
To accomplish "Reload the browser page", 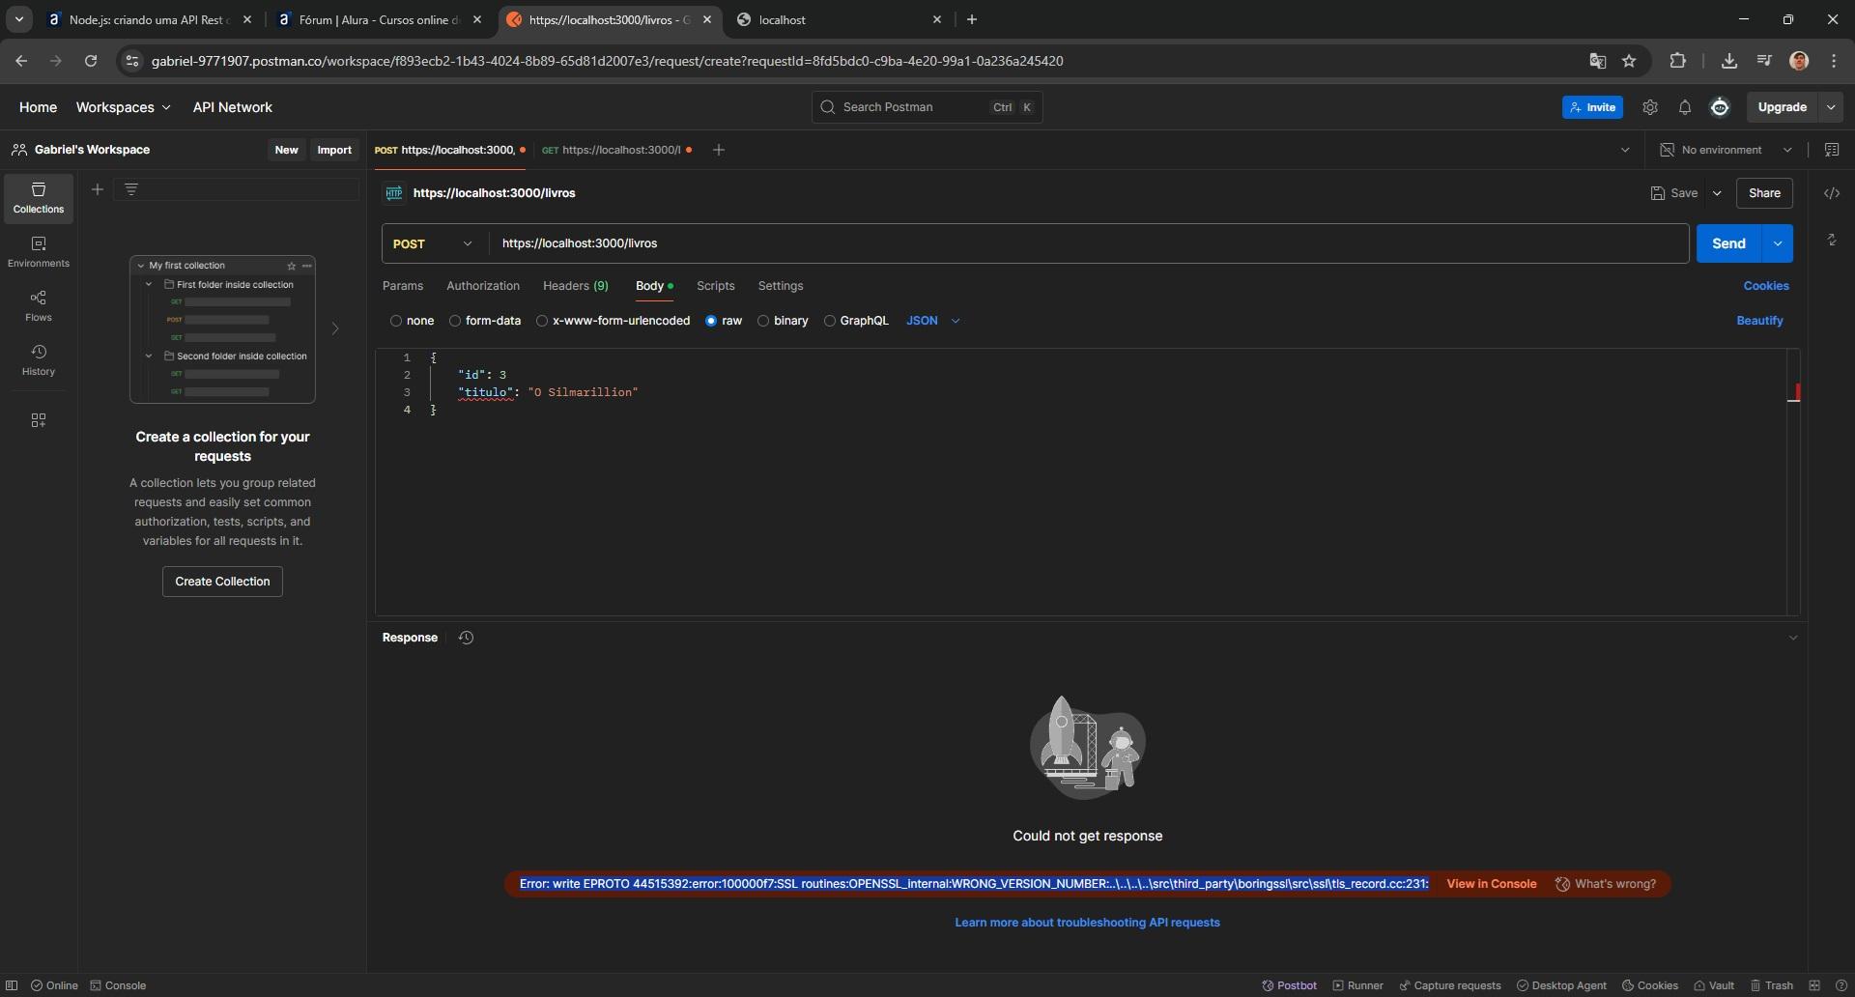I will click(x=91, y=61).
